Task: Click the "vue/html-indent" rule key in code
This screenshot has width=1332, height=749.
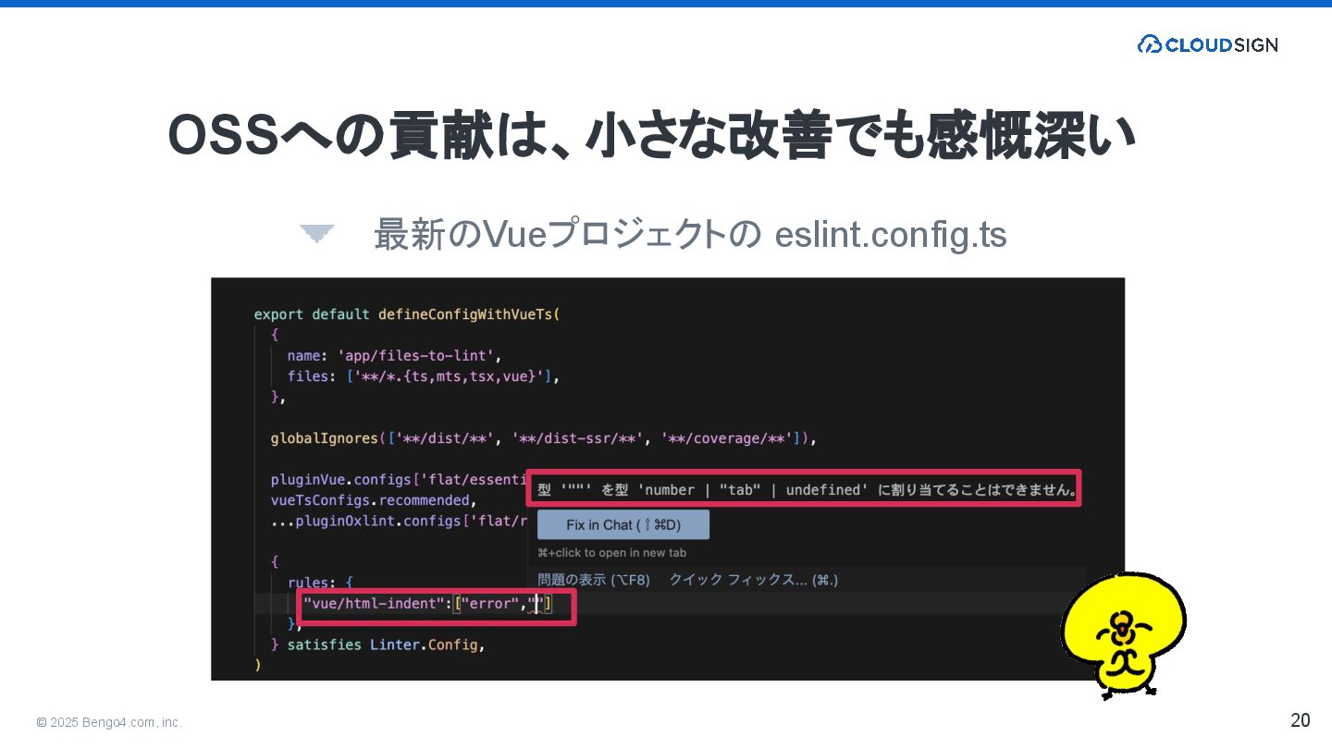Action: pos(376,604)
